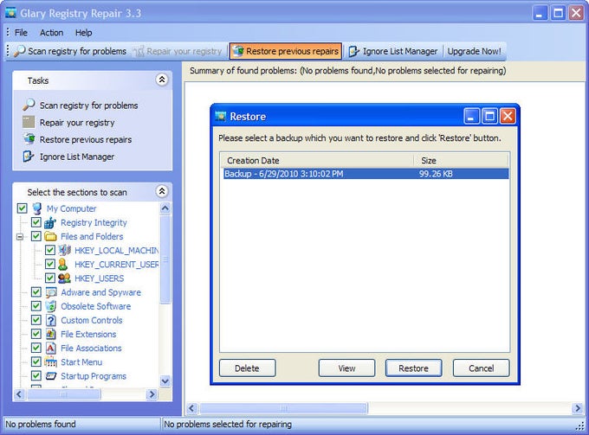The height and width of the screenshot is (435, 589).
Task: Click the File Extensions icon
Action: pos(51,334)
